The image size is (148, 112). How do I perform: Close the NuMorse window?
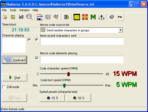point(144,4)
